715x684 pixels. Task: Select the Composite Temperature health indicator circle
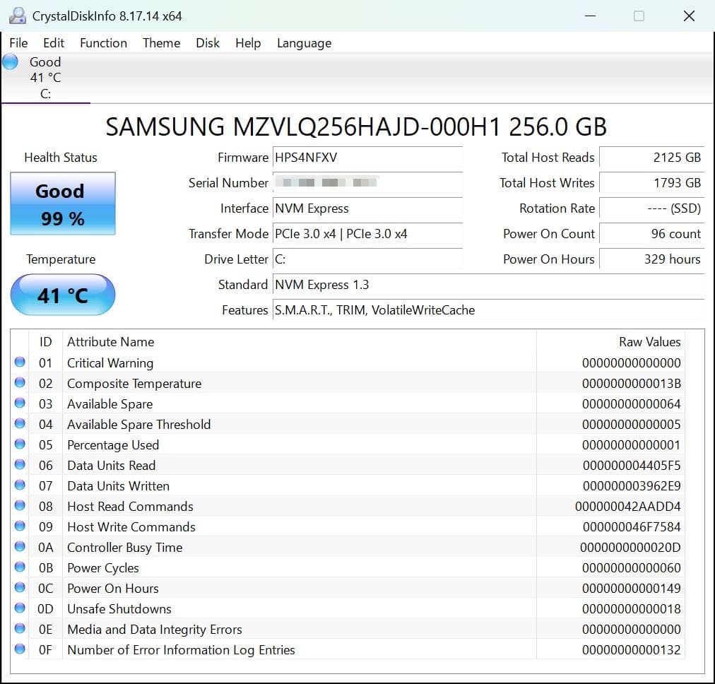[x=20, y=382]
